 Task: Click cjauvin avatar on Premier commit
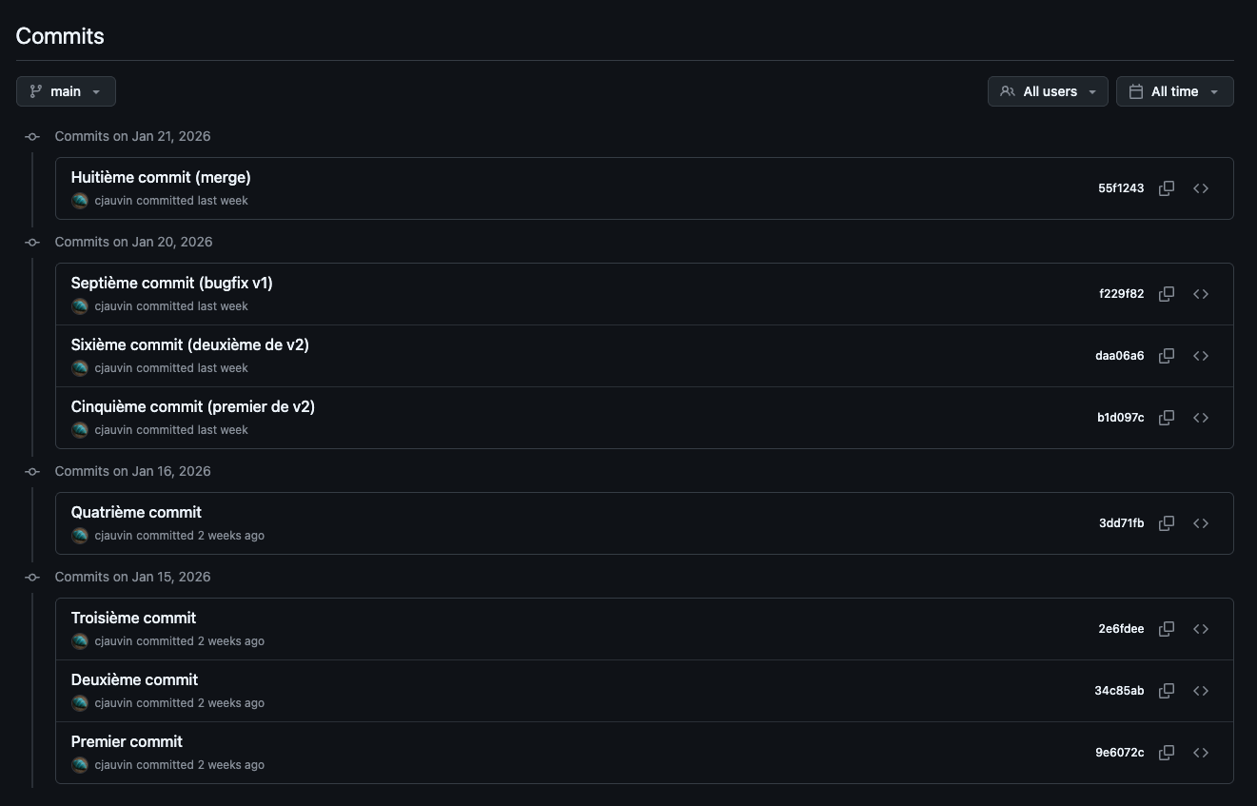coord(80,765)
